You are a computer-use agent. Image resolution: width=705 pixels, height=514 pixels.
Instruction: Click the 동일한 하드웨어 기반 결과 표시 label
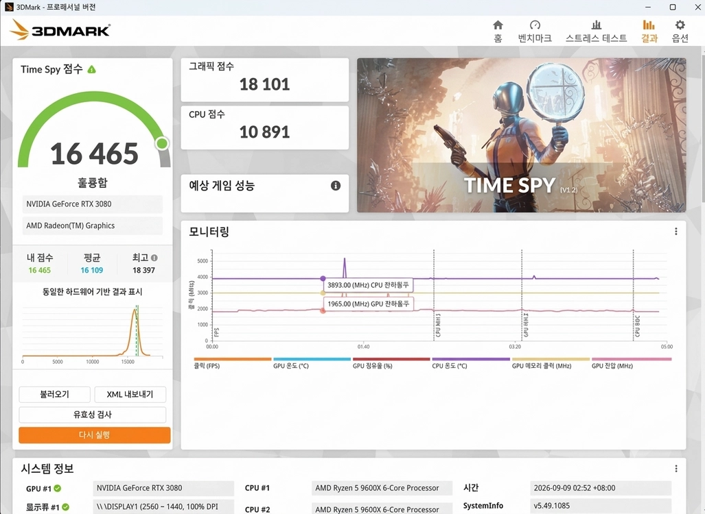(x=92, y=292)
